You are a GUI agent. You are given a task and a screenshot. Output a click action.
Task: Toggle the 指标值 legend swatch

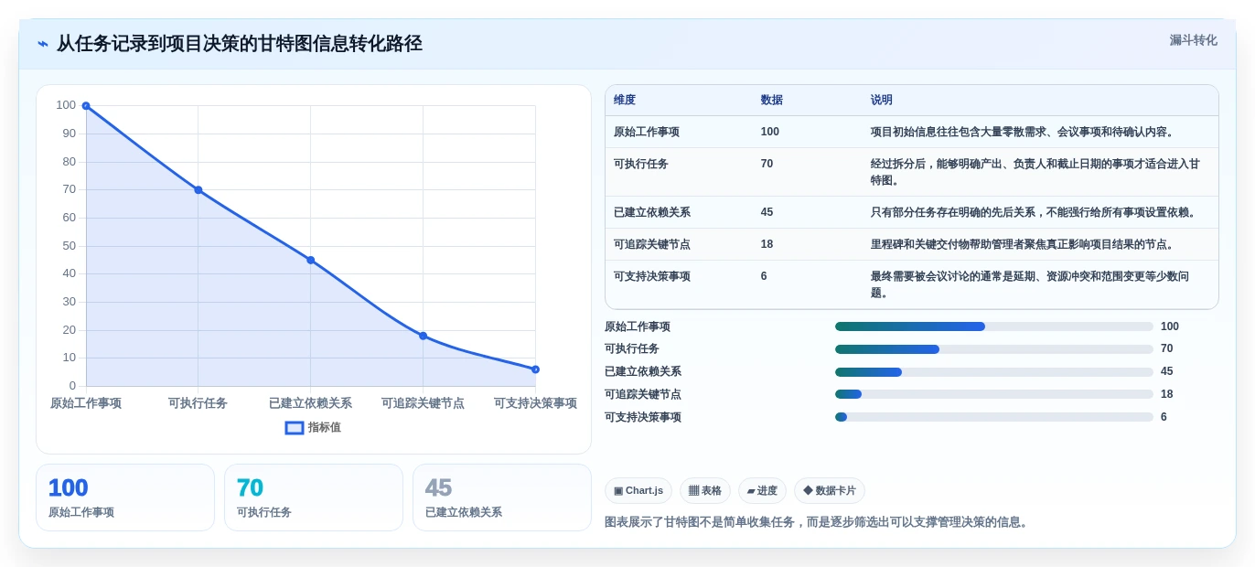point(295,427)
